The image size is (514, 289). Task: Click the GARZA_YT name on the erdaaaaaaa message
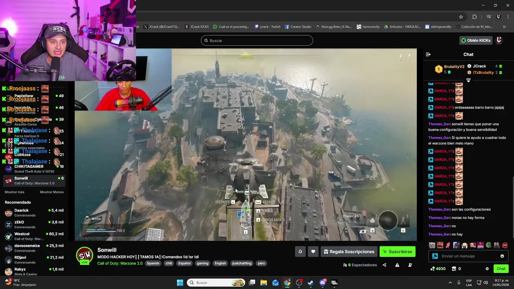444,108
